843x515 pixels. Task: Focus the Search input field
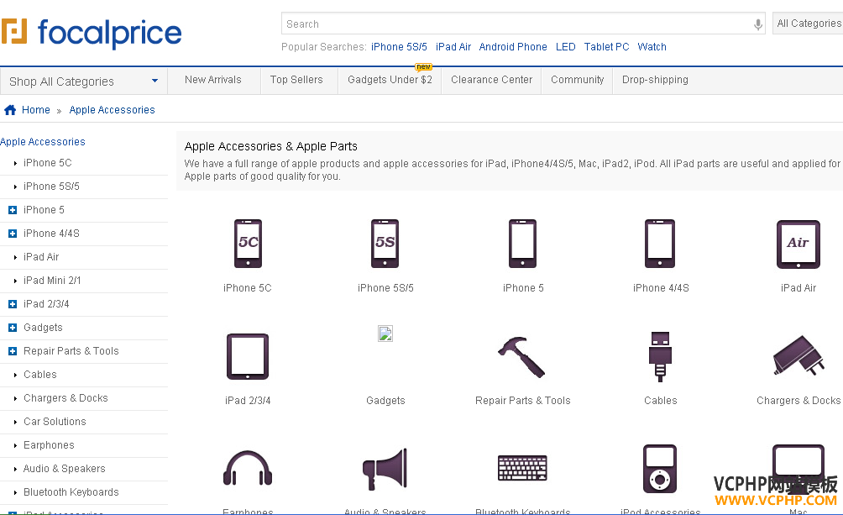tap(517, 24)
